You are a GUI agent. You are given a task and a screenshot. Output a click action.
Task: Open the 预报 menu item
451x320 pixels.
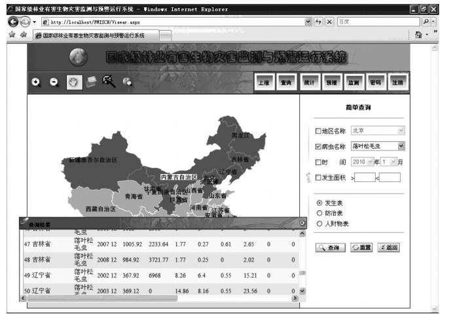click(331, 83)
